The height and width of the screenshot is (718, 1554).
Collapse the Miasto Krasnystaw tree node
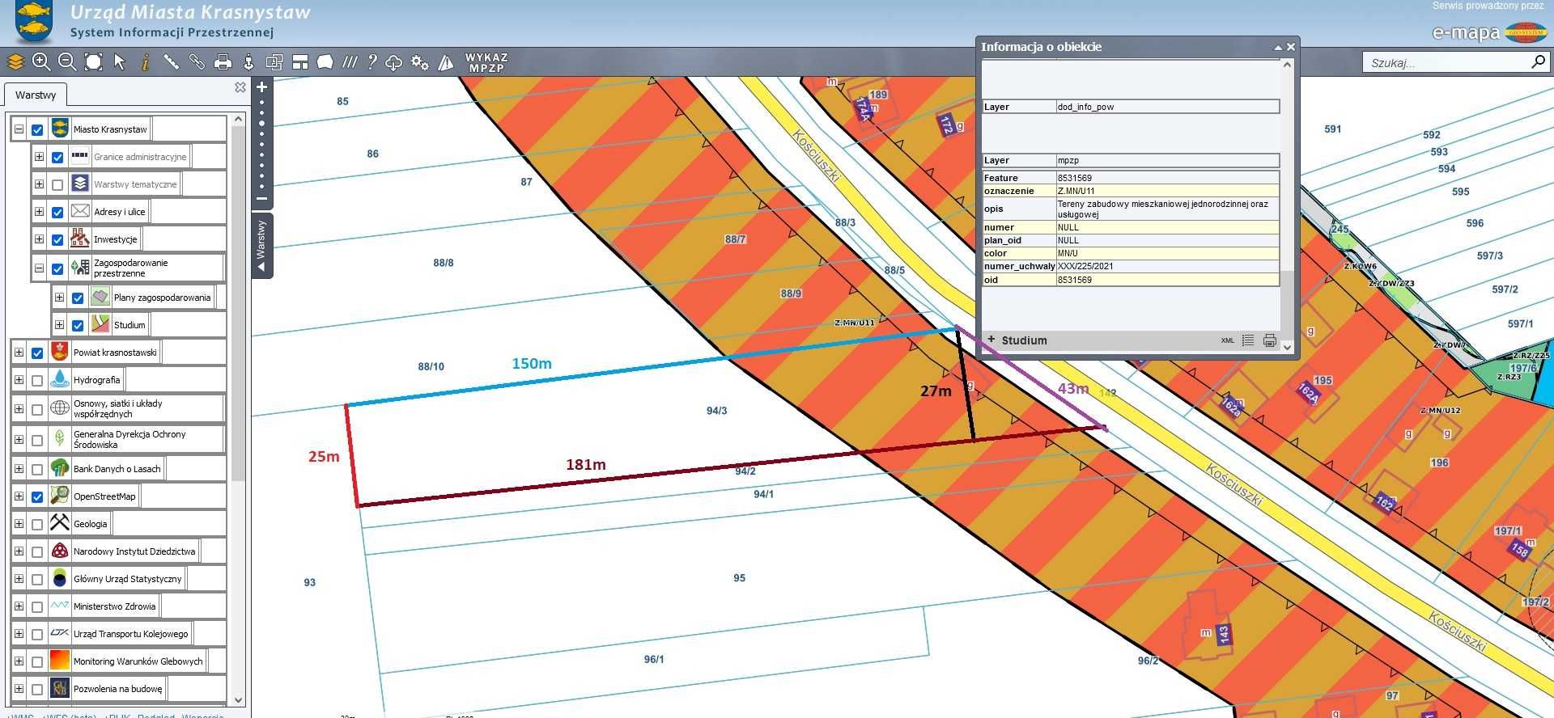pos(19,129)
